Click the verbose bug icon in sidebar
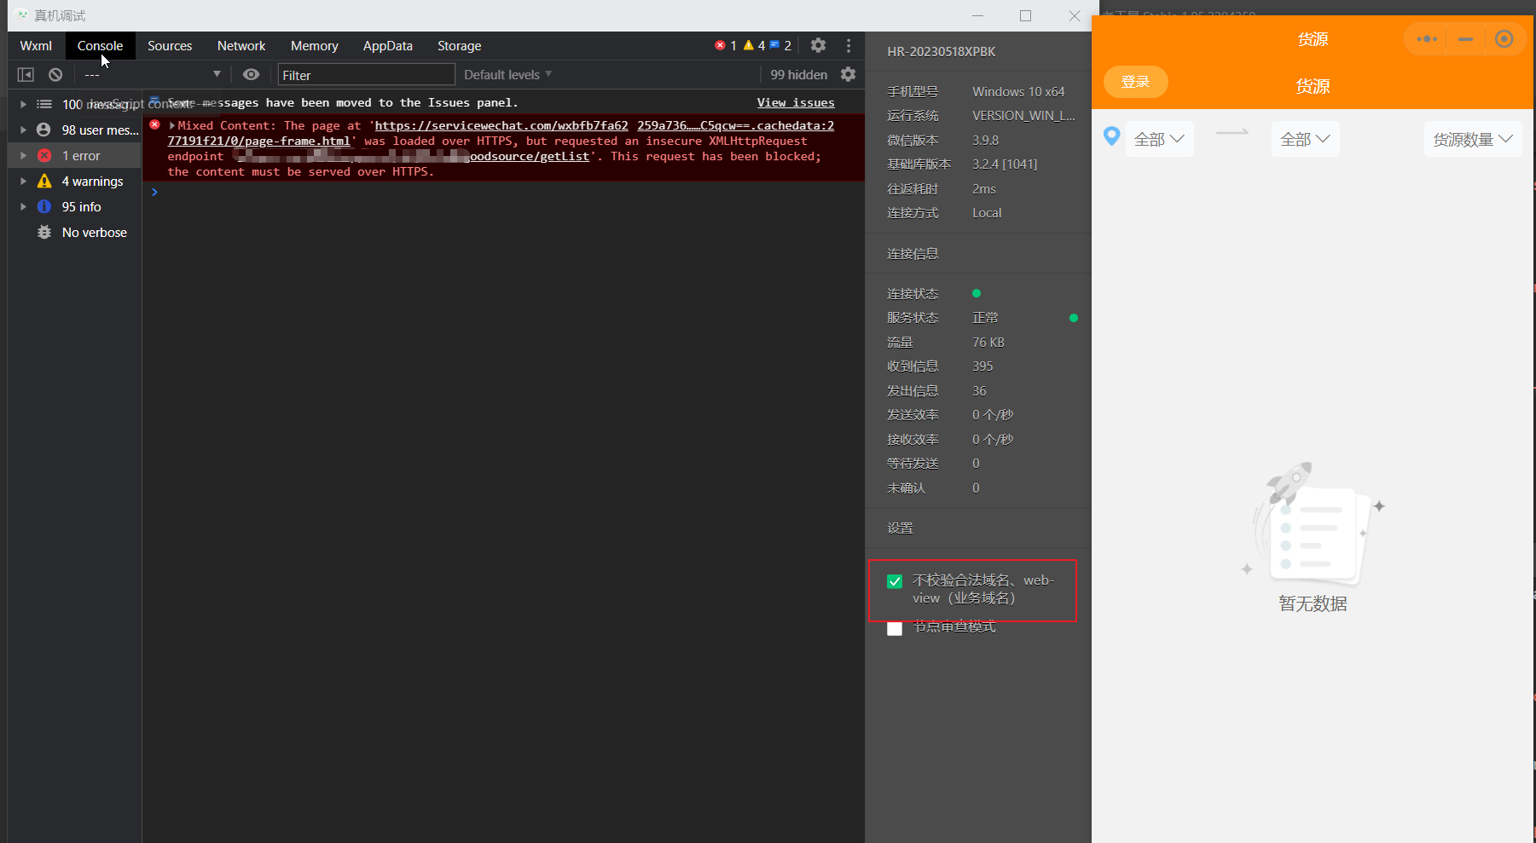Screen dimensions: 1536x843 pos(44,232)
